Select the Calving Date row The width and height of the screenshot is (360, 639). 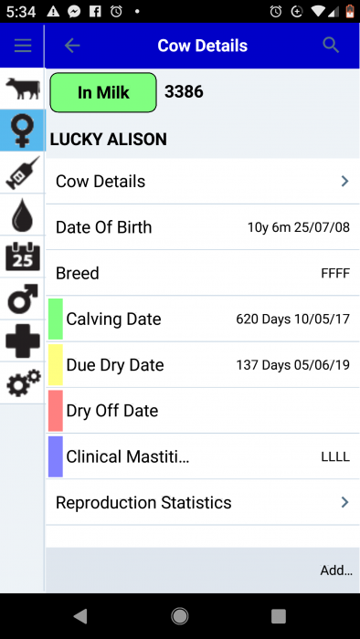[x=203, y=319]
